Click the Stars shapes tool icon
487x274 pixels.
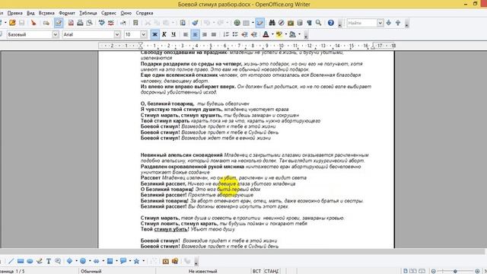(x=136, y=261)
